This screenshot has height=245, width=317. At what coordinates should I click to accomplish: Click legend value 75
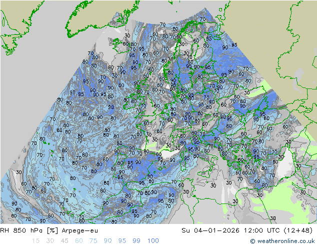coord(93,241)
